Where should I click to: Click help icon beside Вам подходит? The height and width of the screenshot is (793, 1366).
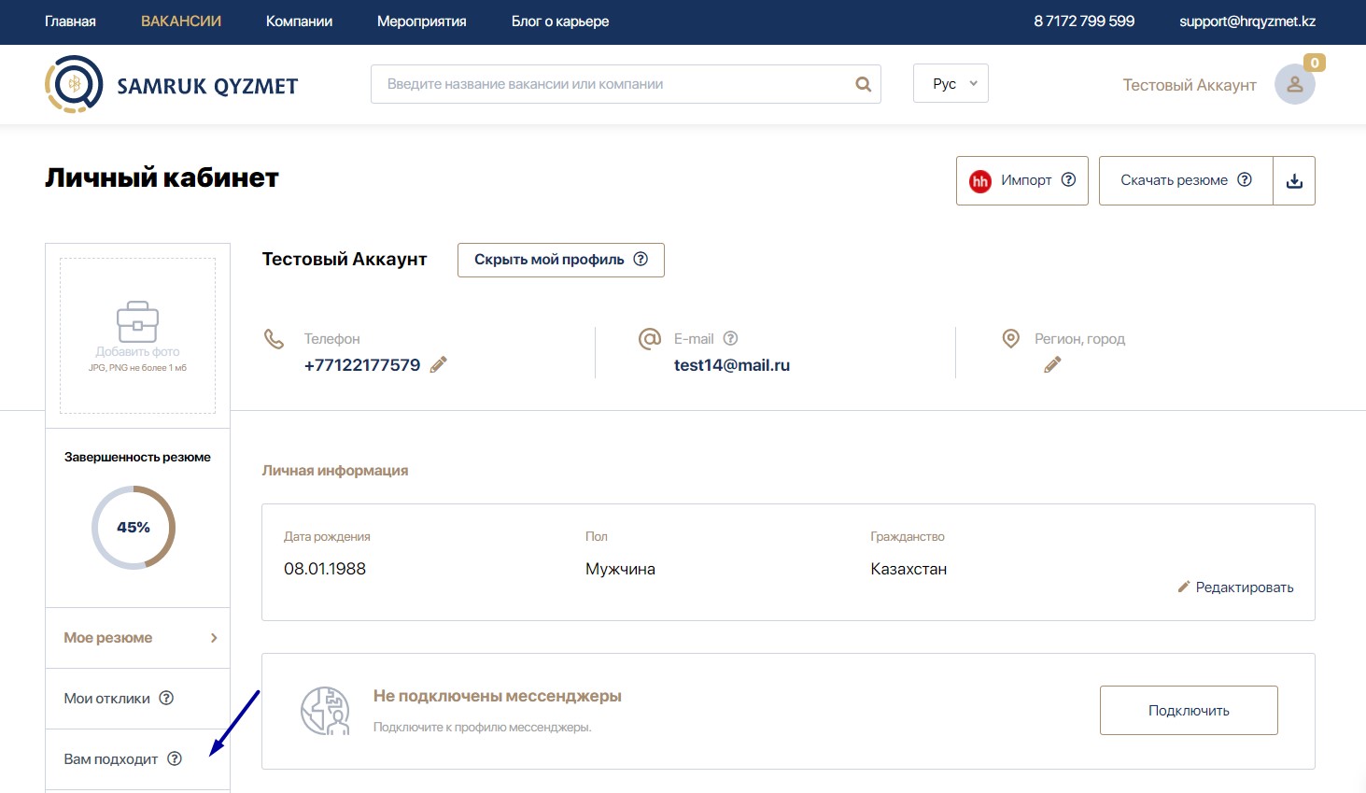pyautogui.click(x=175, y=758)
